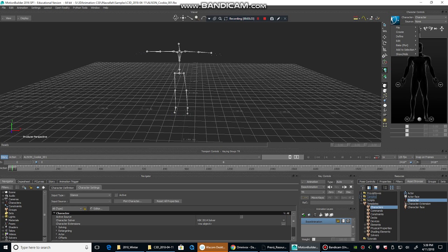Open the 1x playback speed dropdown

(x=388, y=157)
